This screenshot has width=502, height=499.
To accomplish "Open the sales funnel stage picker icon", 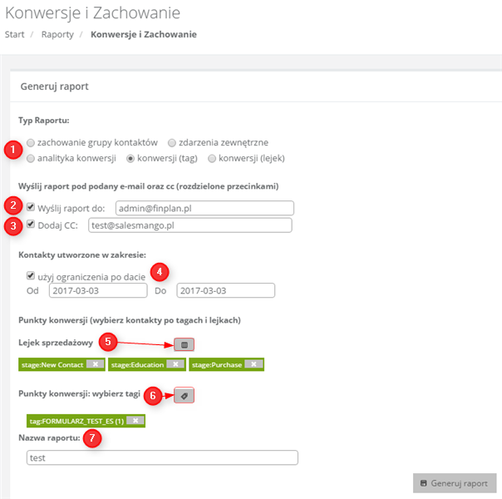I will 184,344.
